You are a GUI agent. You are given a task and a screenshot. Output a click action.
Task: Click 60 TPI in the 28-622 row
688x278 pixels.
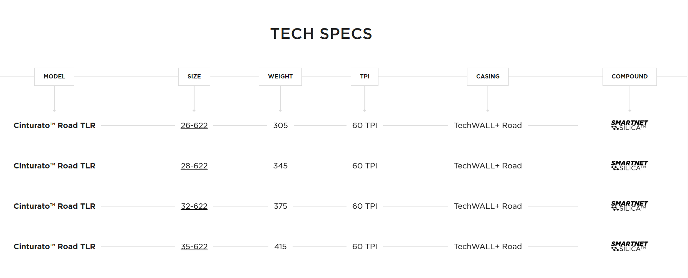[x=365, y=166]
